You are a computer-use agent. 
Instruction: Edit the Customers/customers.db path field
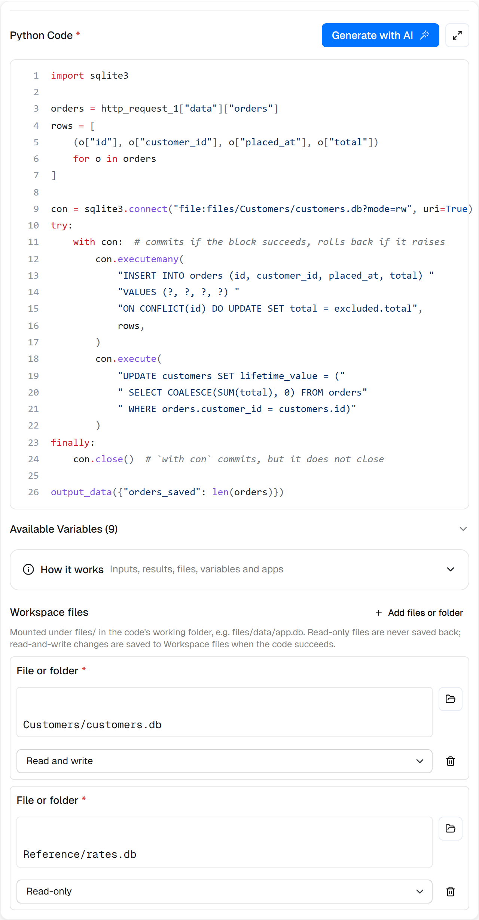(x=225, y=712)
